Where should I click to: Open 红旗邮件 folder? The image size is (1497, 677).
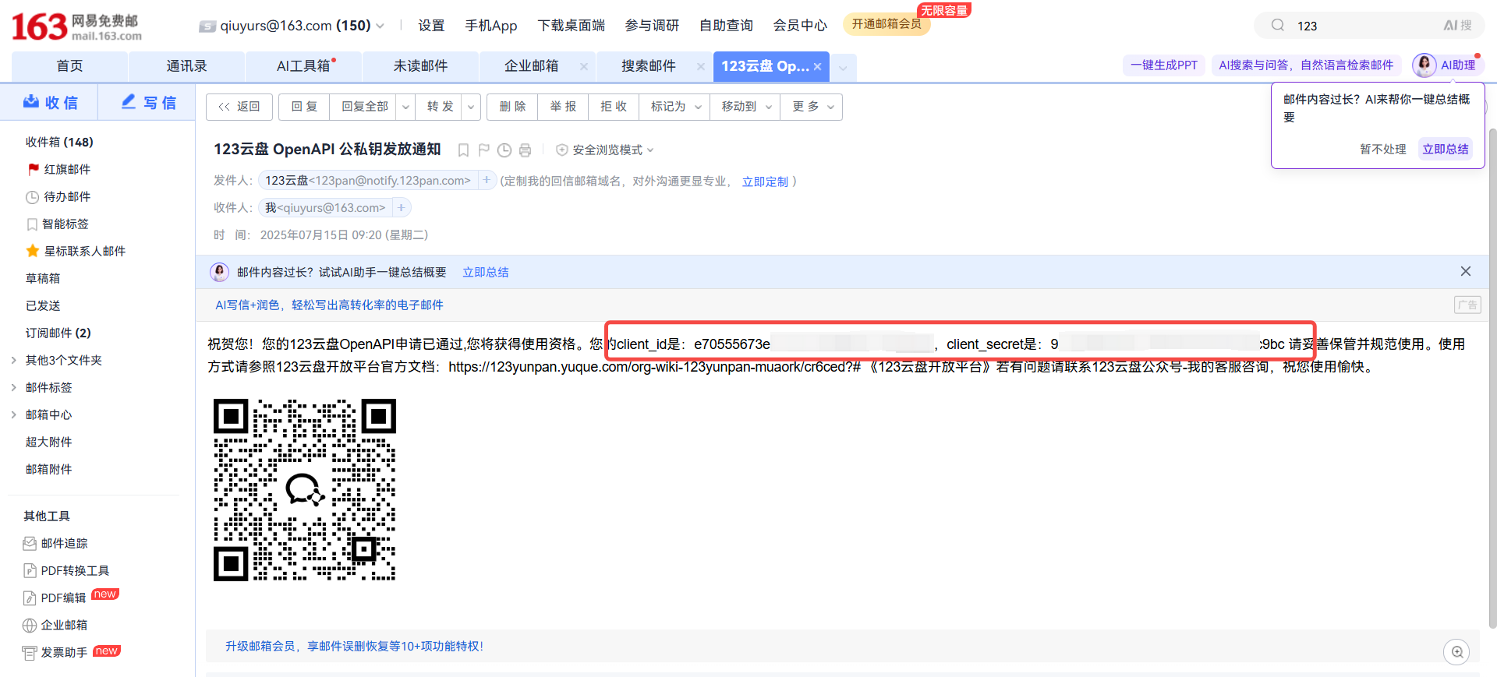click(x=59, y=169)
